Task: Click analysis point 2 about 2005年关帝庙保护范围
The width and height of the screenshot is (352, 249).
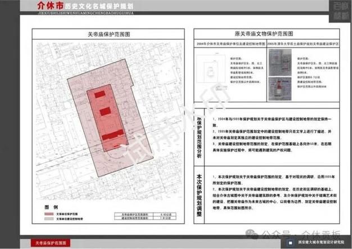Action: point(272,134)
